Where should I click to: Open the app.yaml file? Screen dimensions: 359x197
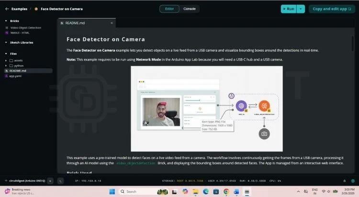(x=15, y=76)
